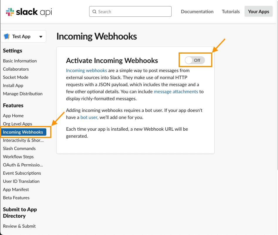The width and height of the screenshot is (278, 235).
Task: Click the Your Apps button
Action: (258, 11)
